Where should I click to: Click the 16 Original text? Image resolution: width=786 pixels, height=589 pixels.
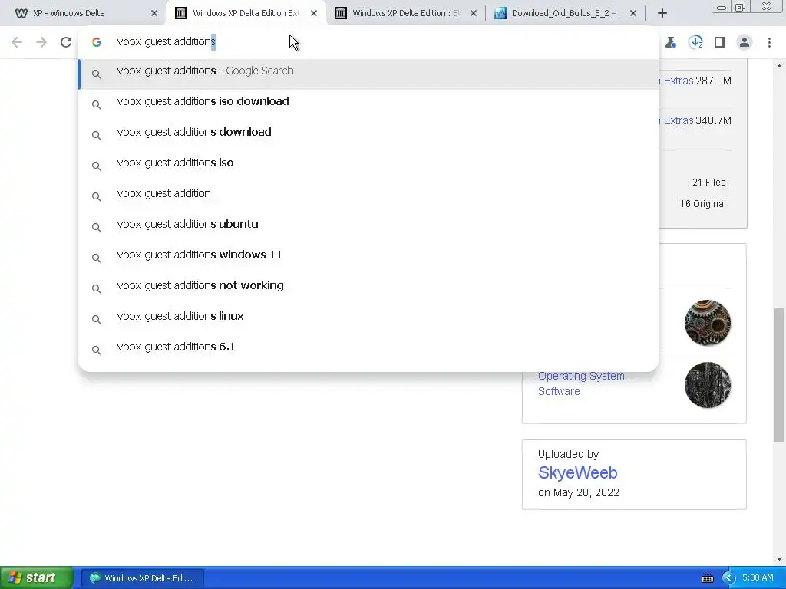703,204
